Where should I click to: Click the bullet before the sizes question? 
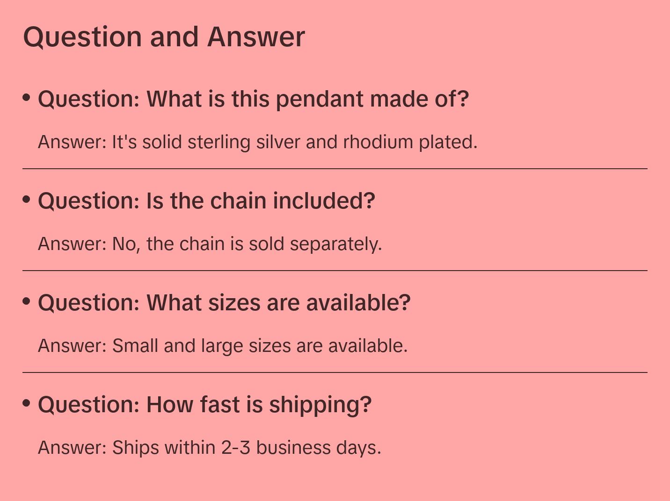(27, 301)
